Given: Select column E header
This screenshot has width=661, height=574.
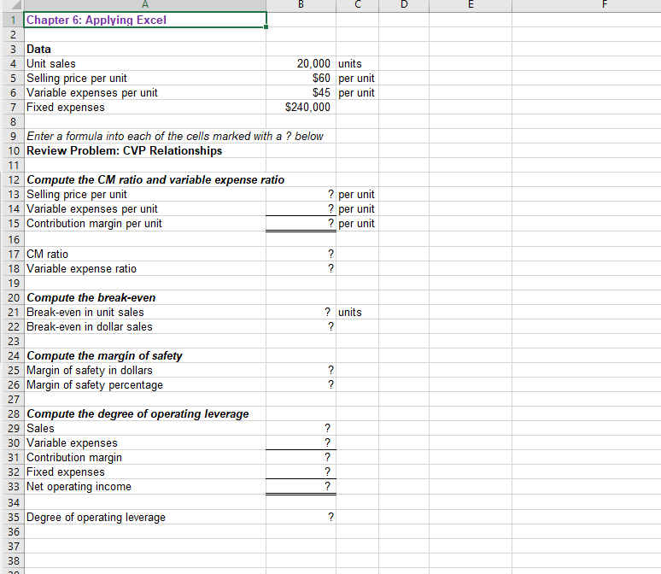Looking at the screenshot, I should (471, 4).
